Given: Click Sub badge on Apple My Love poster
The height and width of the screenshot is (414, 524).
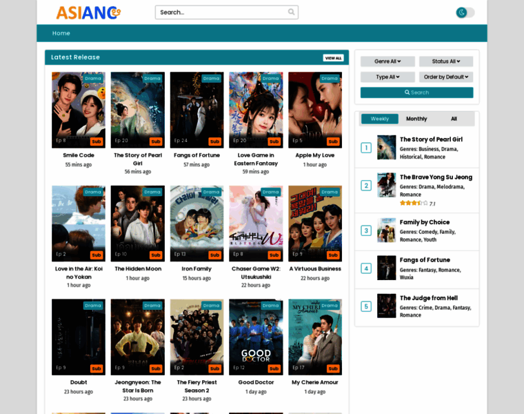Looking at the screenshot, I should tap(333, 141).
